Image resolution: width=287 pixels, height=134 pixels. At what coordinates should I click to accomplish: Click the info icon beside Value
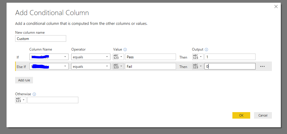pyautogui.click(x=125, y=49)
